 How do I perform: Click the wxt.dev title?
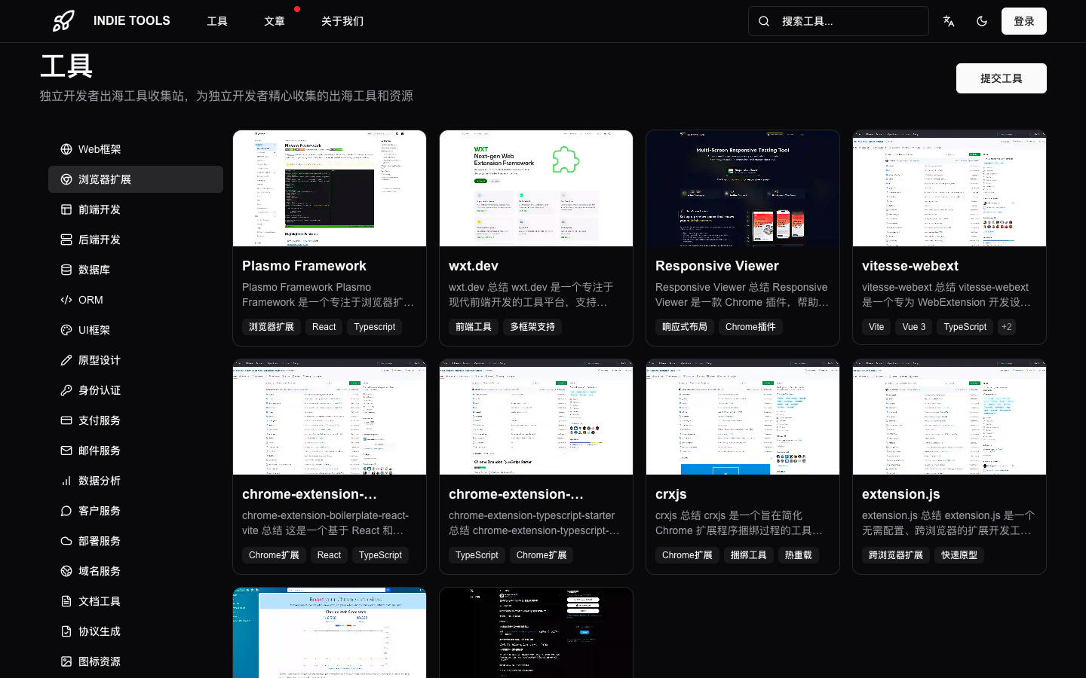(x=474, y=266)
